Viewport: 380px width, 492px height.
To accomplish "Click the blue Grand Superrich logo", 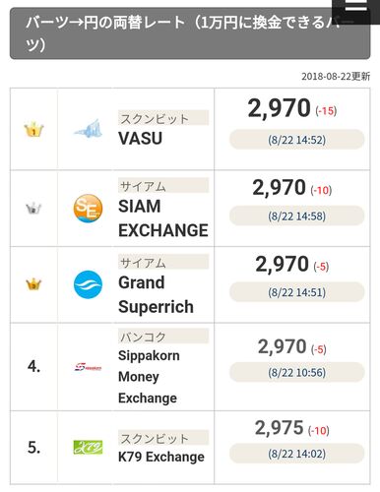I will tap(88, 284).
